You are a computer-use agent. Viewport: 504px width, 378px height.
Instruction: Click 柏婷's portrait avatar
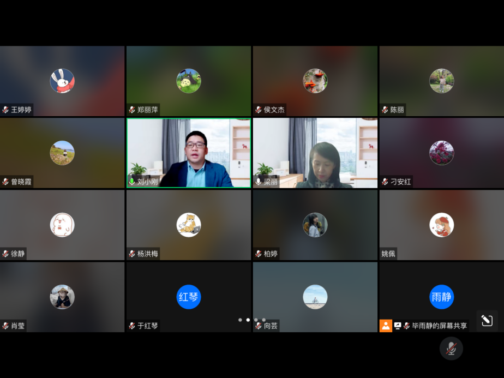point(315,225)
